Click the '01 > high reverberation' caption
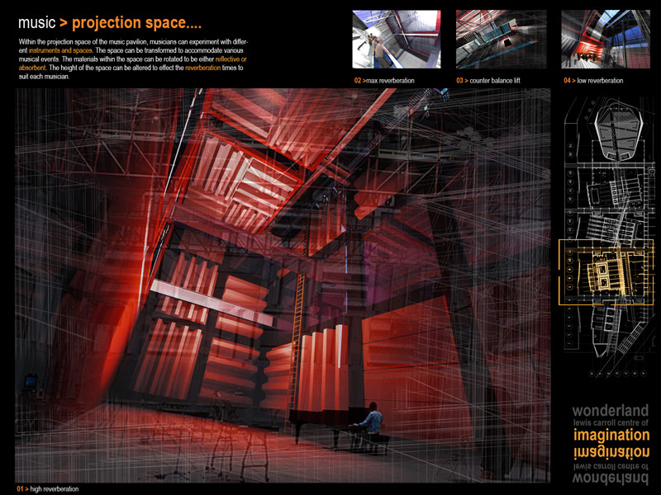 coord(47,489)
